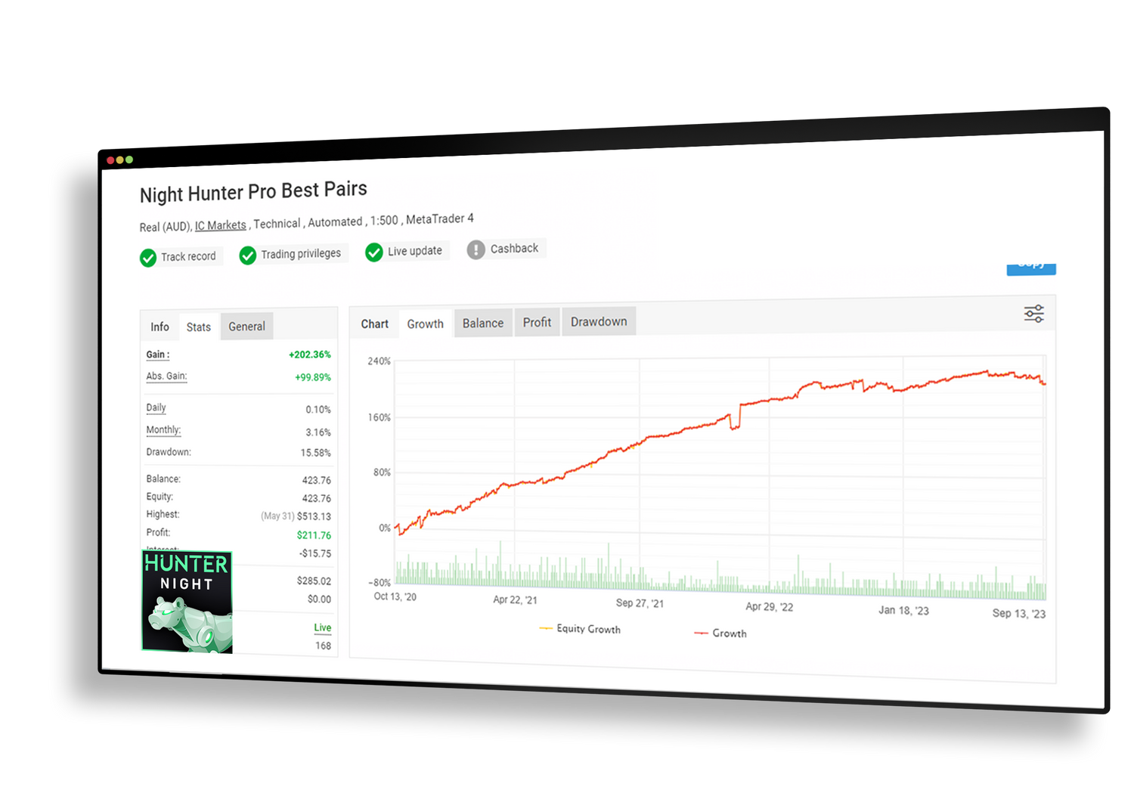Select the Drawdown chart tab

599,322
